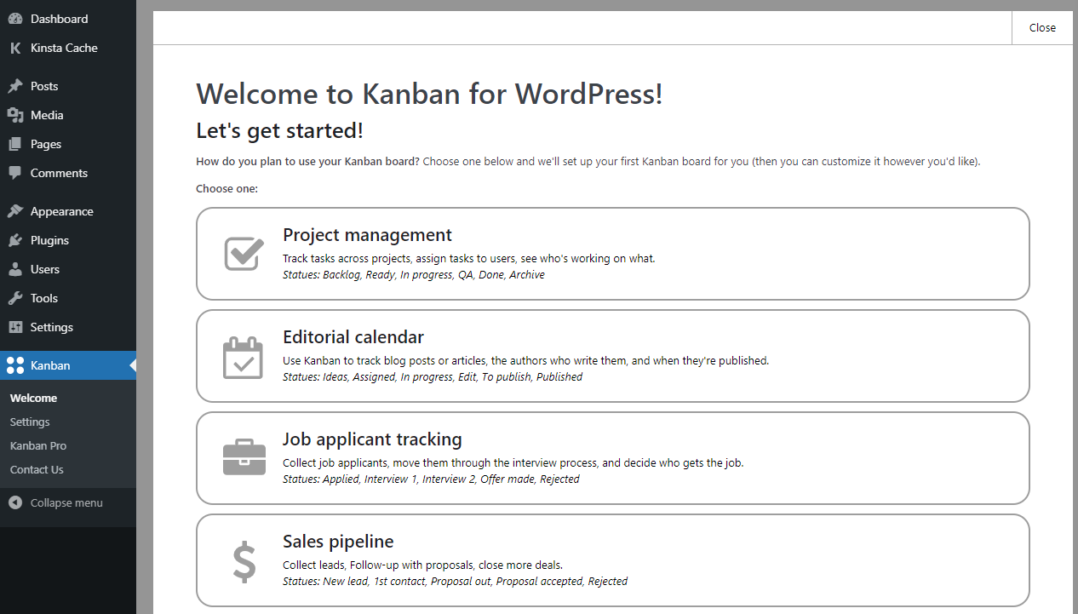Click the Kinsta Cache K icon
The height and width of the screenshot is (614, 1078).
coord(15,48)
